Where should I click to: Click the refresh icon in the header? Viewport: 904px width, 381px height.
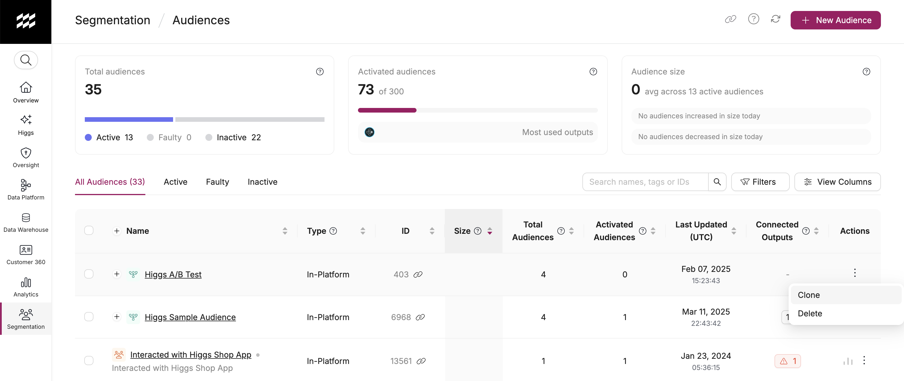[x=775, y=19]
